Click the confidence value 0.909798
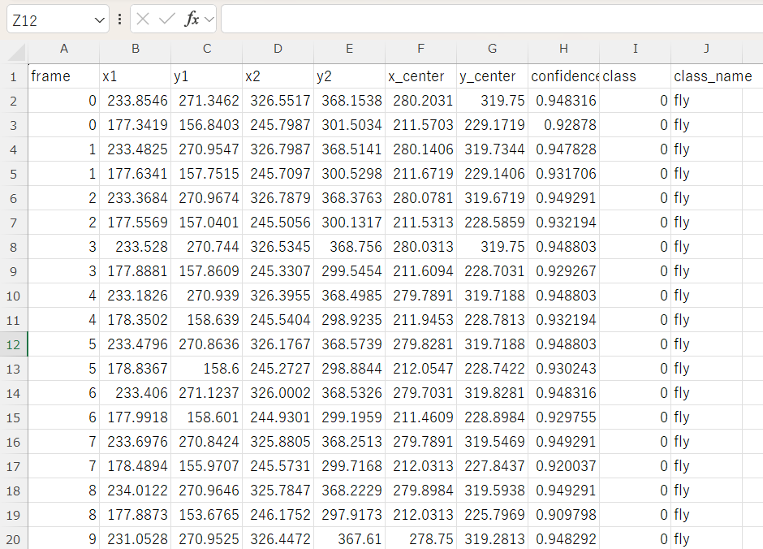This screenshot has width=763, height=549. coord(563,515)
